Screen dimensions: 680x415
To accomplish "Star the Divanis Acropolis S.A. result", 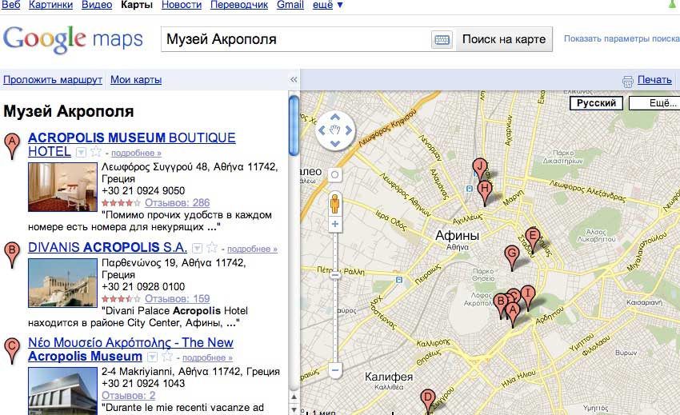I will pos(211,248).
